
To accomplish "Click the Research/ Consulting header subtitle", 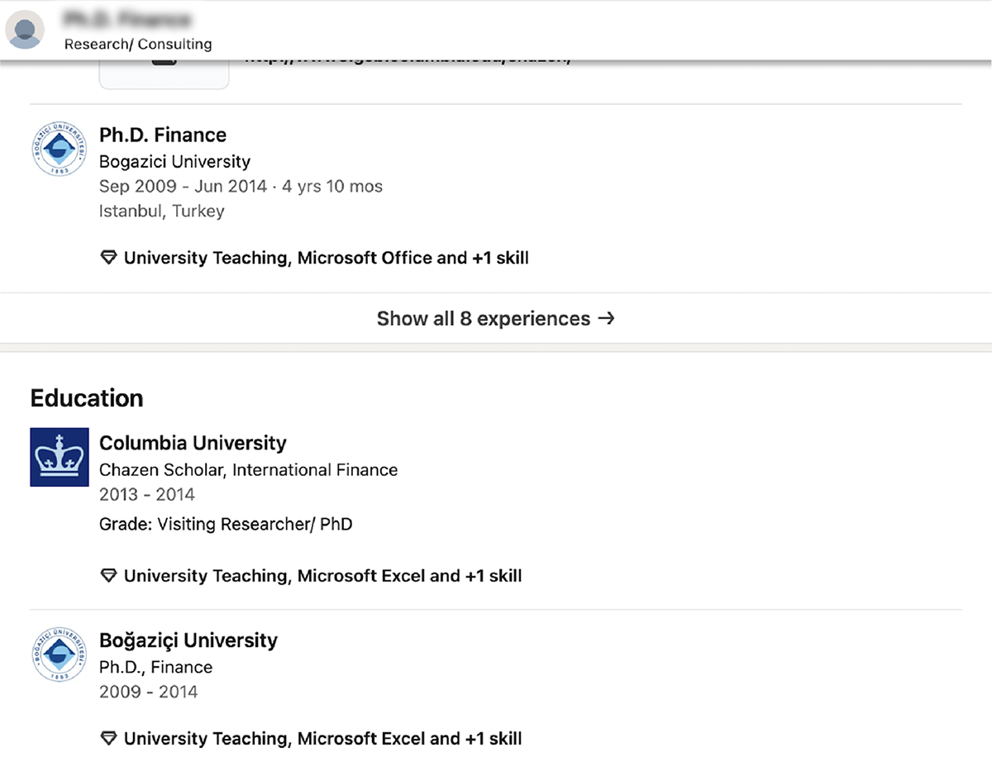I will pyautogui.click(x=138, y=45).
